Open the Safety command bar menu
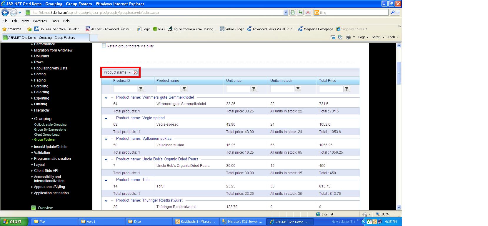 [378, 37]
